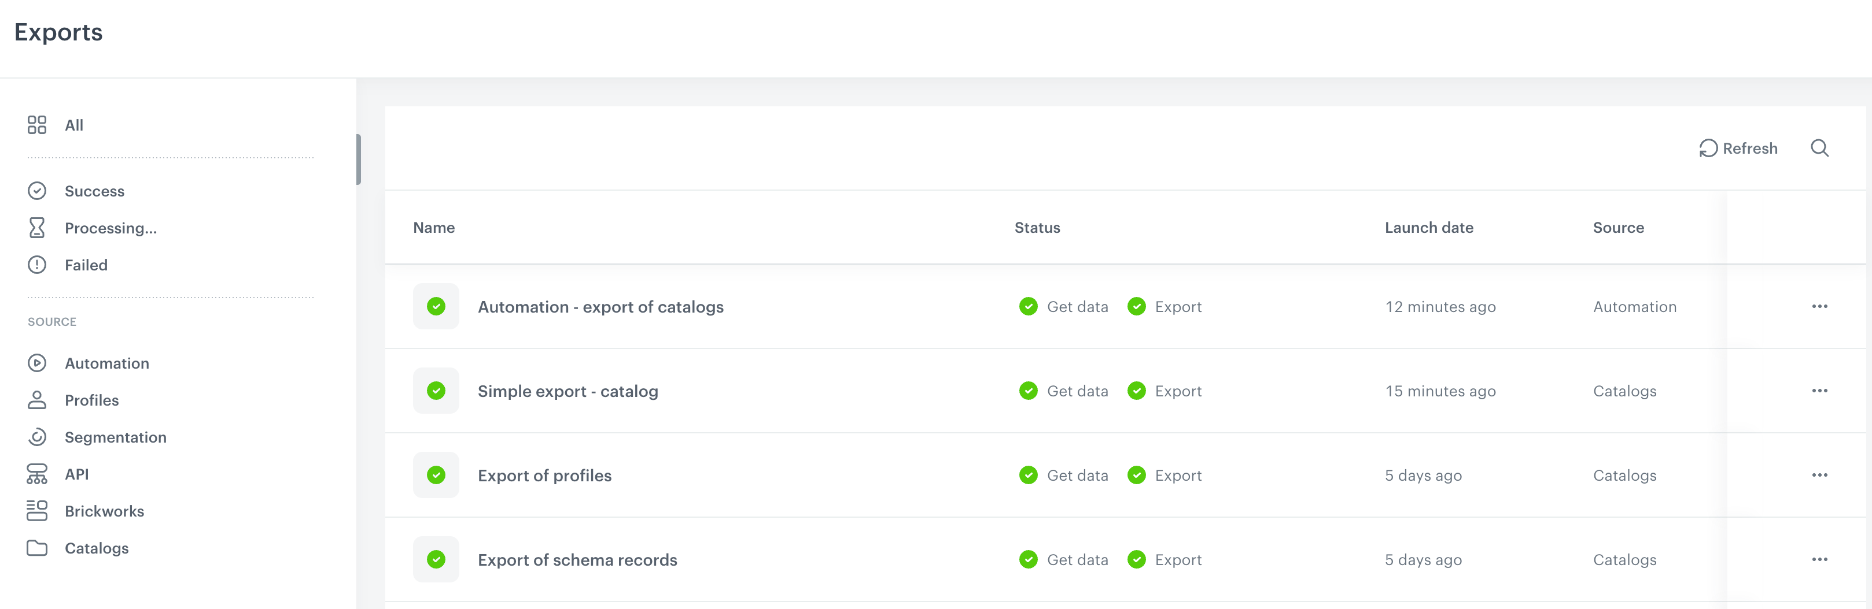The width and height of the screenshot is (1872, 609).
Task: Open the Export of schema records entry
Action: [x=577, y=560]
